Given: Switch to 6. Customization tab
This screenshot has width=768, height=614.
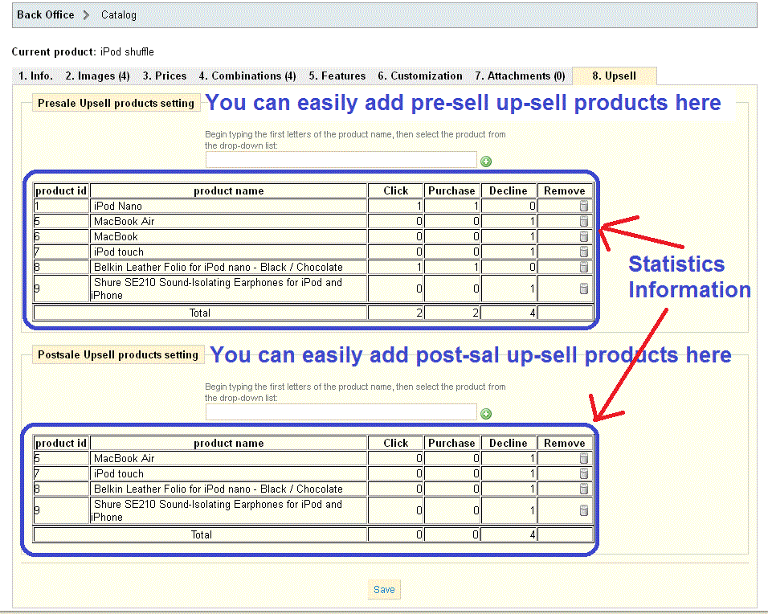Looking at the screenshot, I should point(420,76).
